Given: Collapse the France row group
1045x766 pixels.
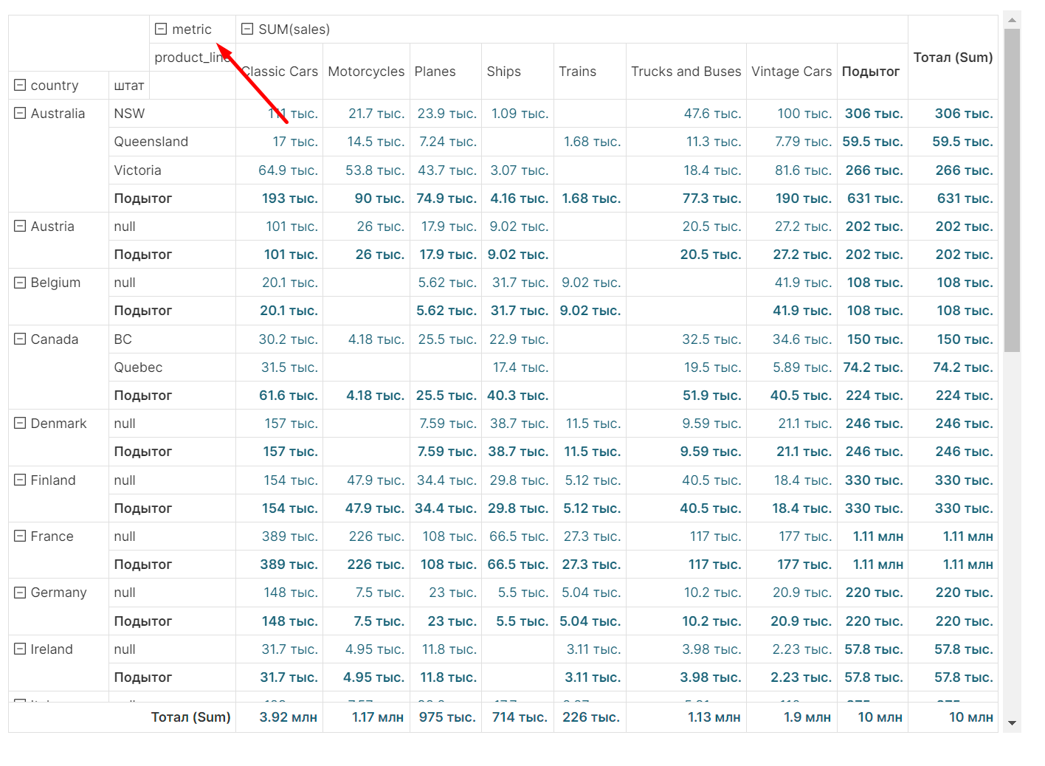Looking at the screenshot, I should (x=20, y=536).
